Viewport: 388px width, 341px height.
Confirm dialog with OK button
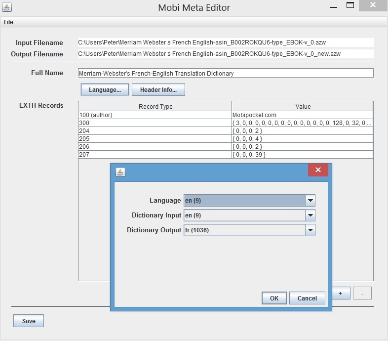coord(274,298)
